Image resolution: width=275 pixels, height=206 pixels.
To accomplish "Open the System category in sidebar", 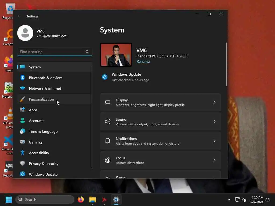I will click(x=54, y=67).
